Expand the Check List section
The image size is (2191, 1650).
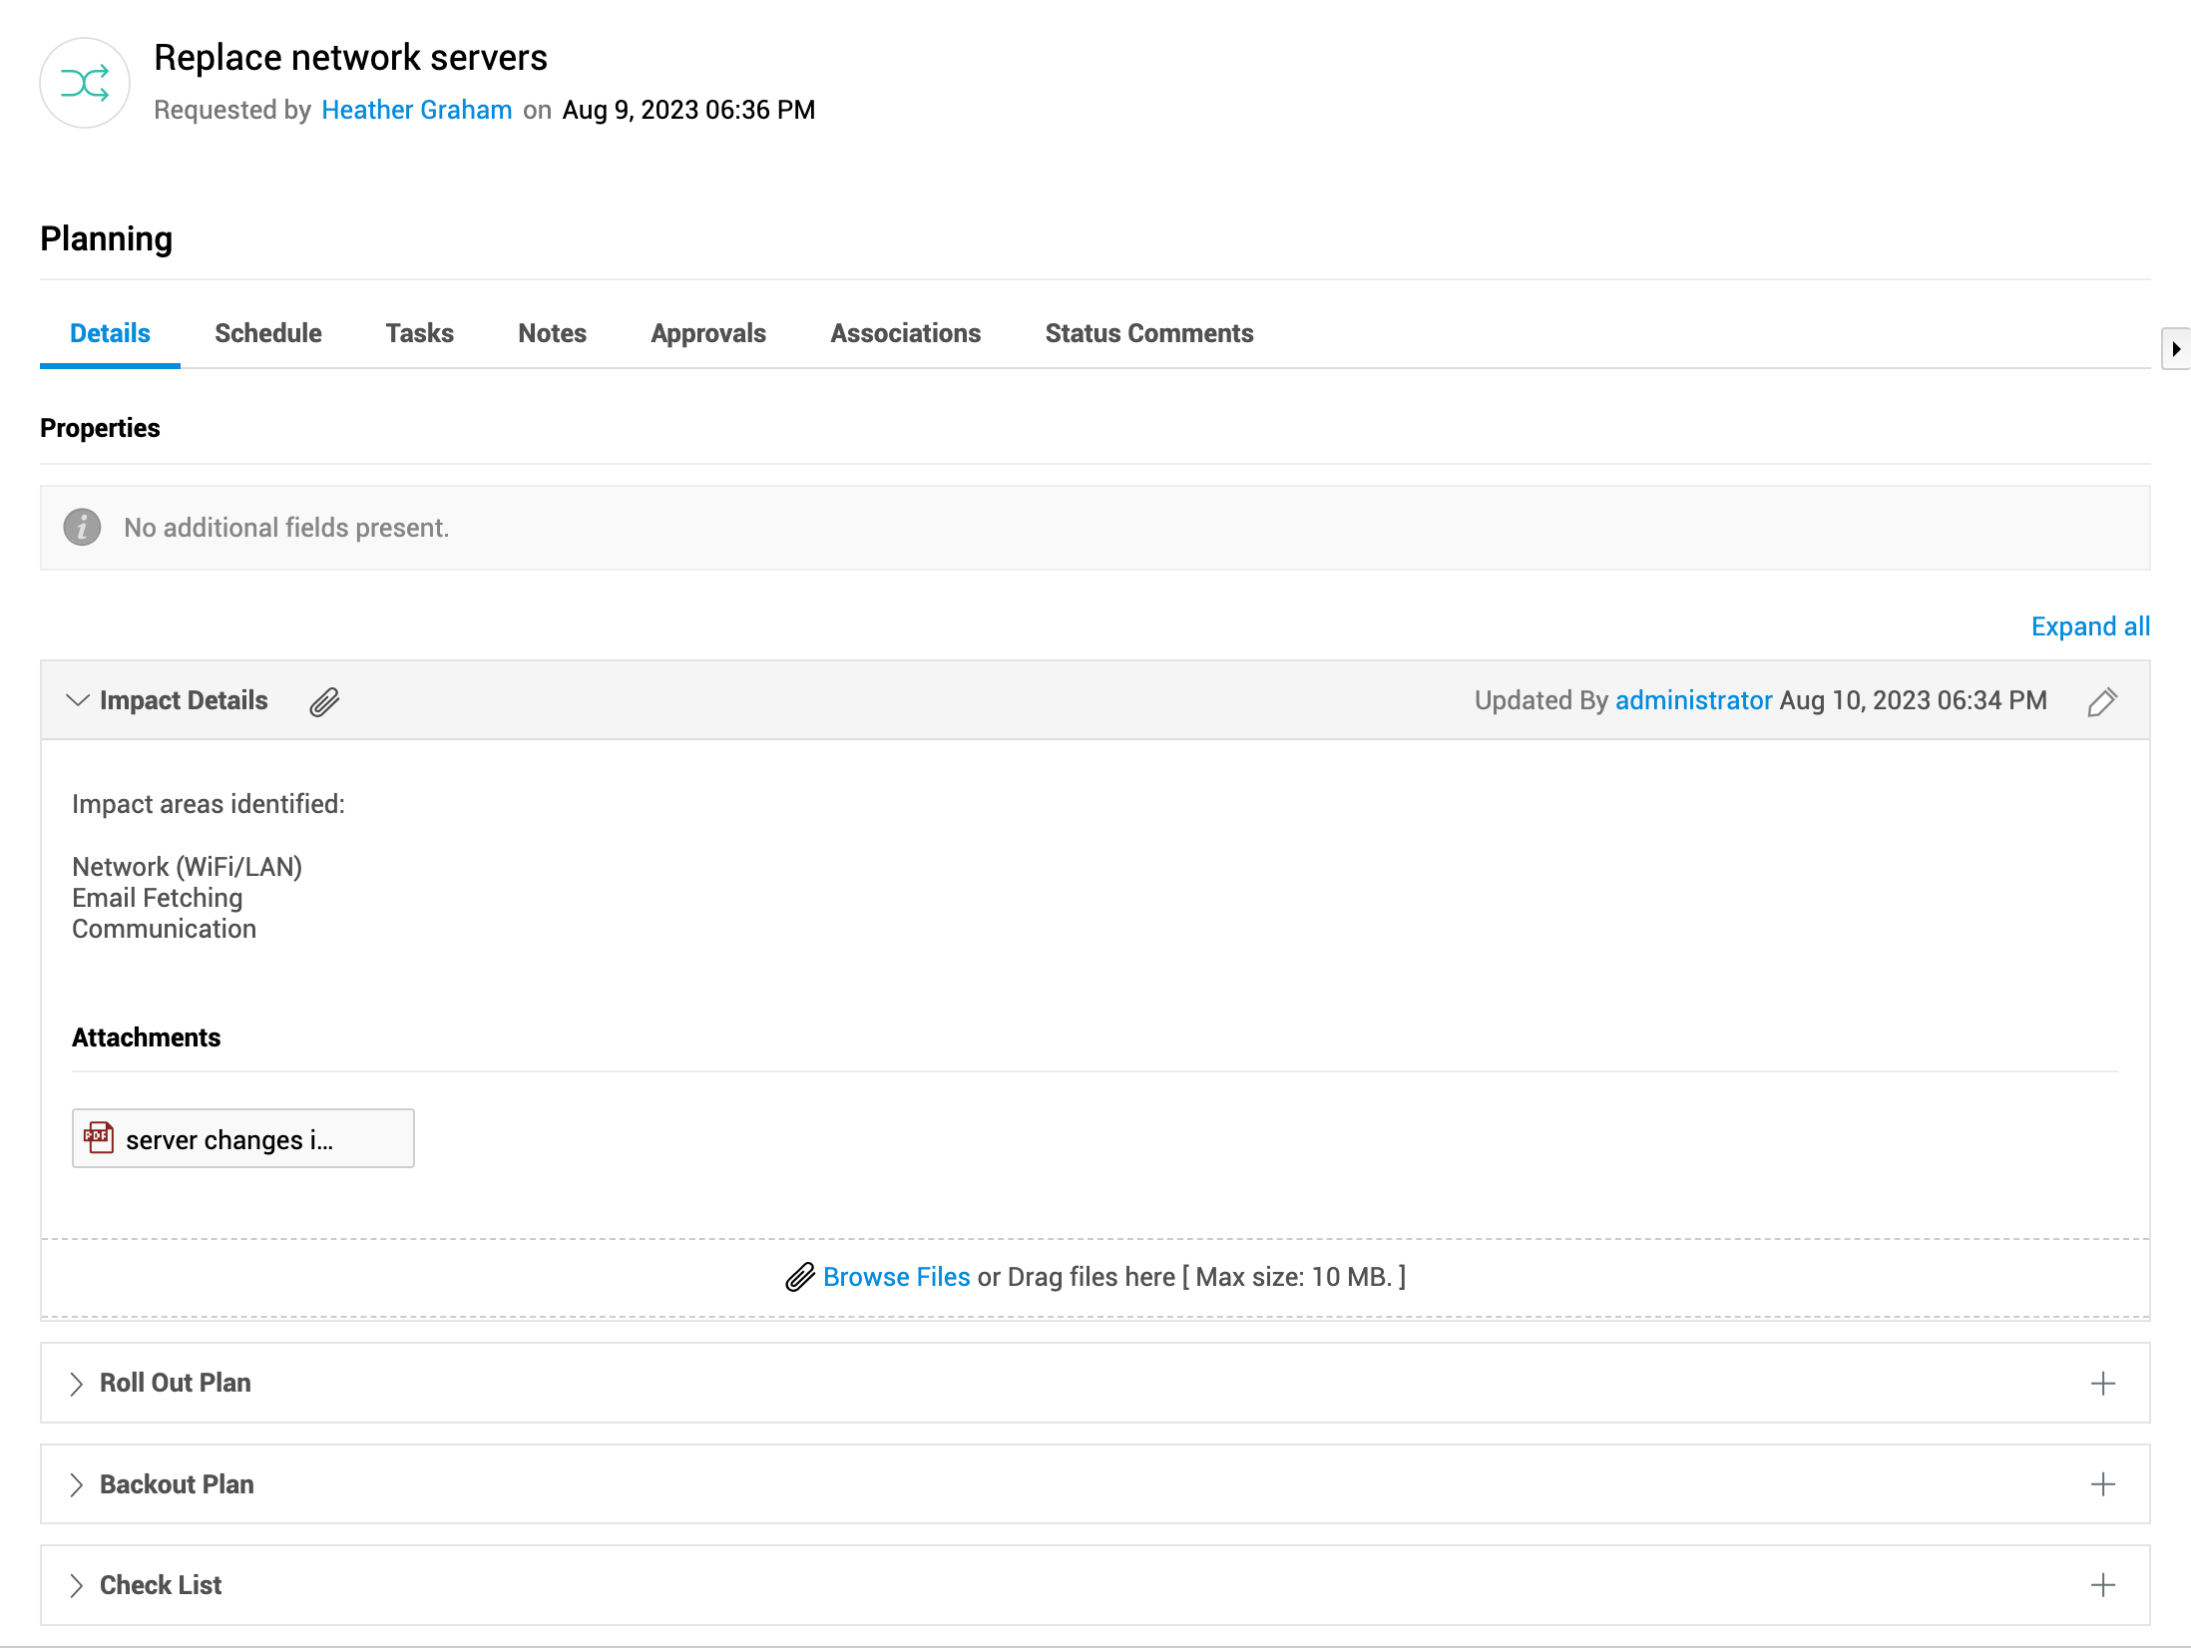[x=77, y=1585]
